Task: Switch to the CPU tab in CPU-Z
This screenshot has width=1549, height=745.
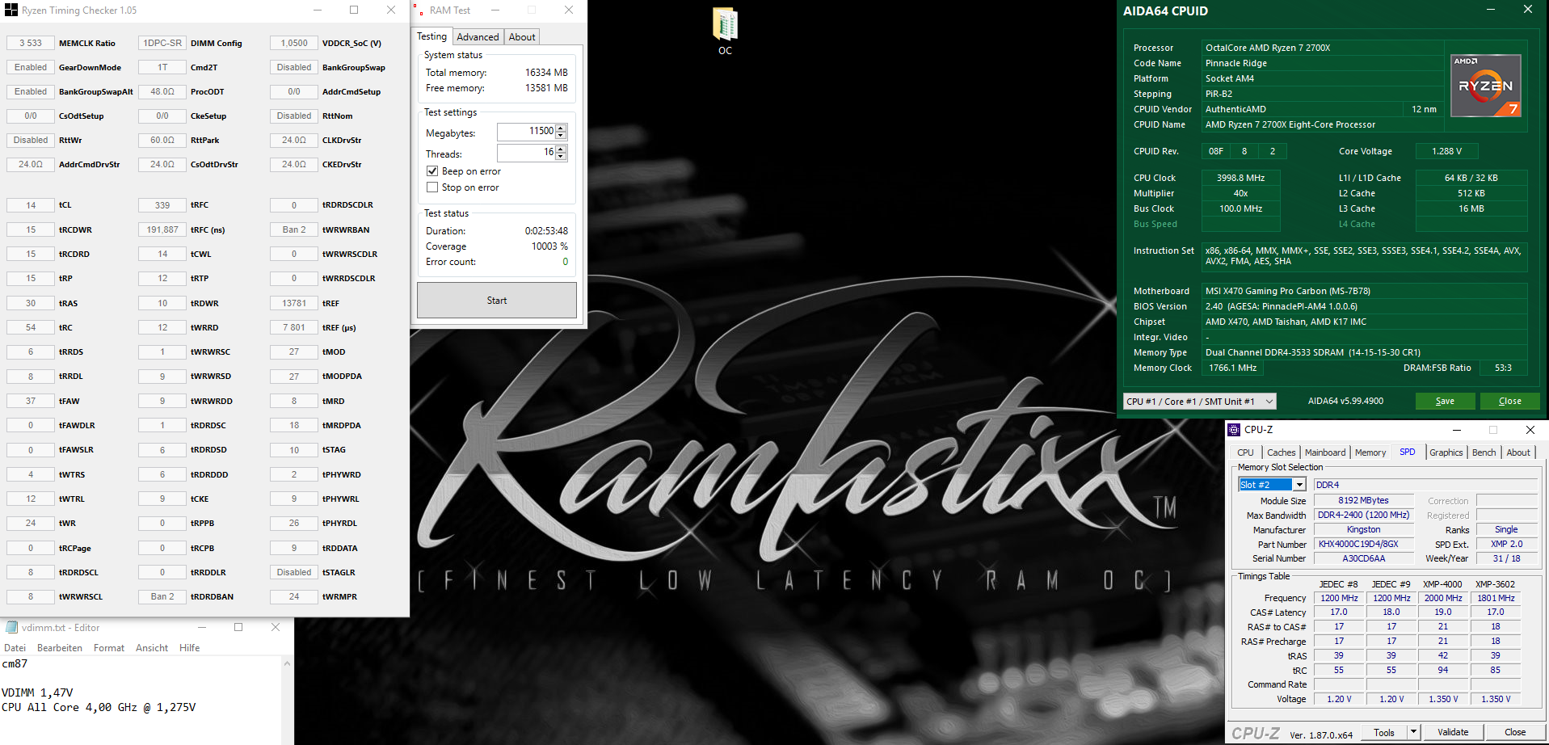Action: point(1245,452)
